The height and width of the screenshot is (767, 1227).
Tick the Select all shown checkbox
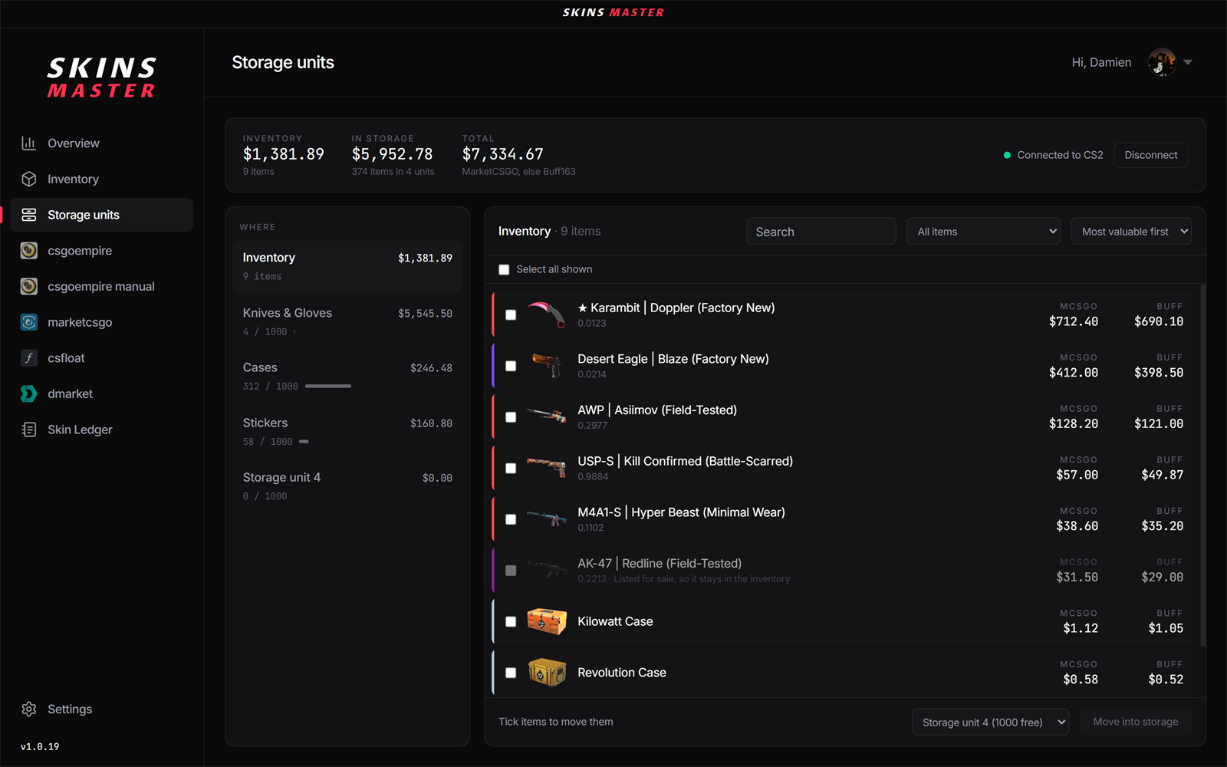(x=504, y=269)
